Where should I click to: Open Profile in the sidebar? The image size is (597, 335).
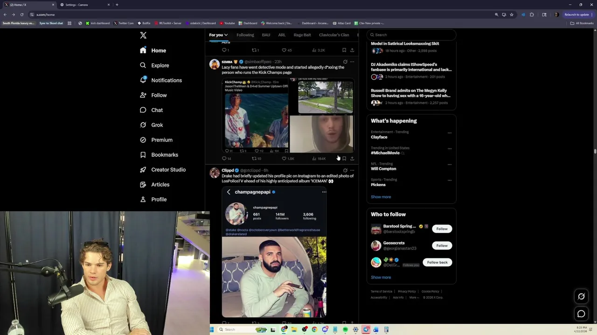[153, 199]
